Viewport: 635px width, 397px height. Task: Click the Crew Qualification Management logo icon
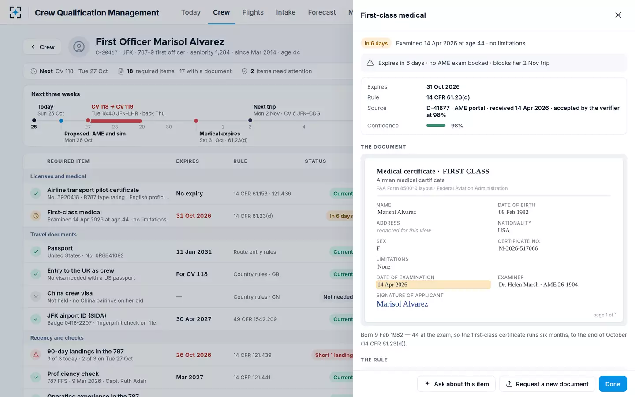pos(15,12)
